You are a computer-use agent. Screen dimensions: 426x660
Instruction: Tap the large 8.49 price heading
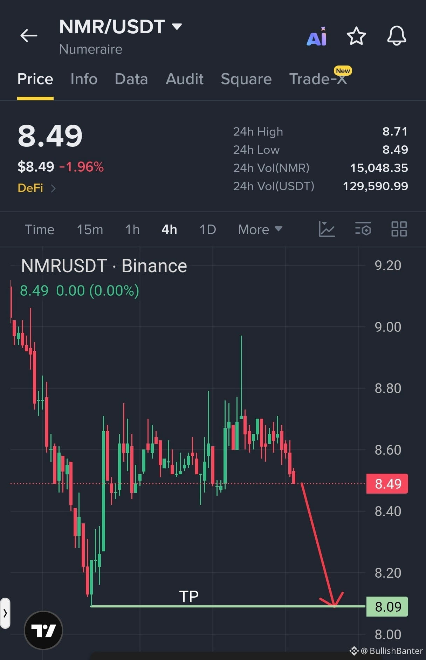coord(50,136)
